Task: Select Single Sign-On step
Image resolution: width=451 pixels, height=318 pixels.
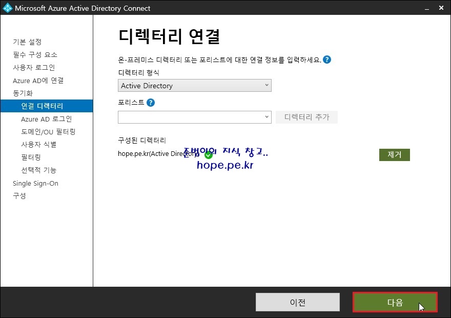Action: coord(35,183)
